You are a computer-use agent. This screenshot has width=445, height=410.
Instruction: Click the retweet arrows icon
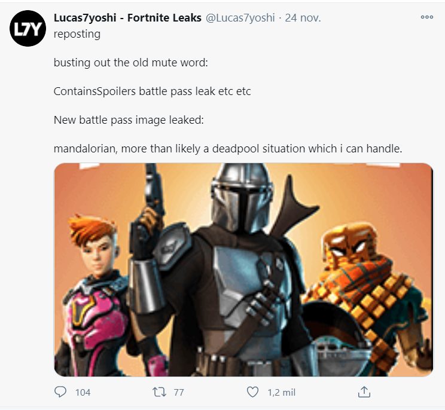click(x=159, y=393)
